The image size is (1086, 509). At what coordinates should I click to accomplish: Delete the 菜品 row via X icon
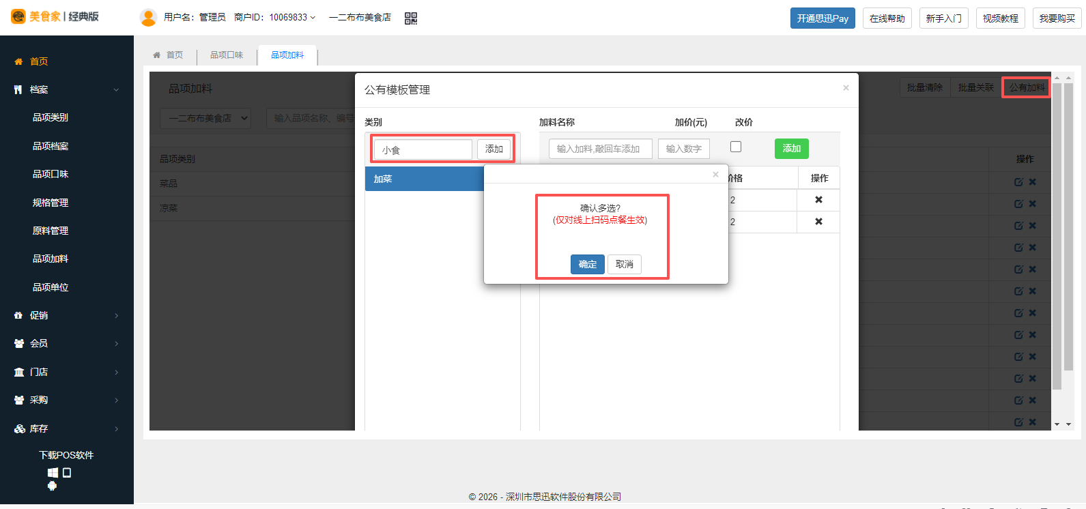[1032, 182]
